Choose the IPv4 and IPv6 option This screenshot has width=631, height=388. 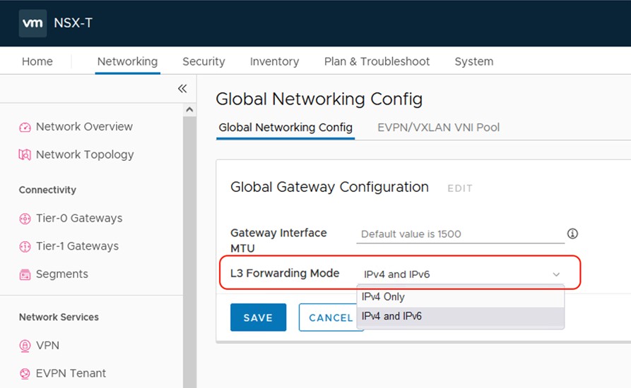(391, 317)
